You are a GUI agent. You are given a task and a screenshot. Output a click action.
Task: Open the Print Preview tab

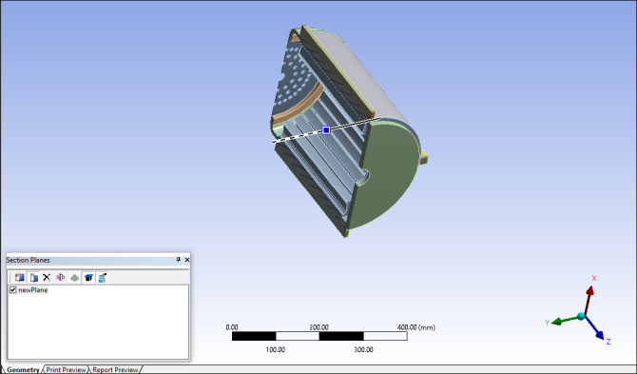[66, 369]
